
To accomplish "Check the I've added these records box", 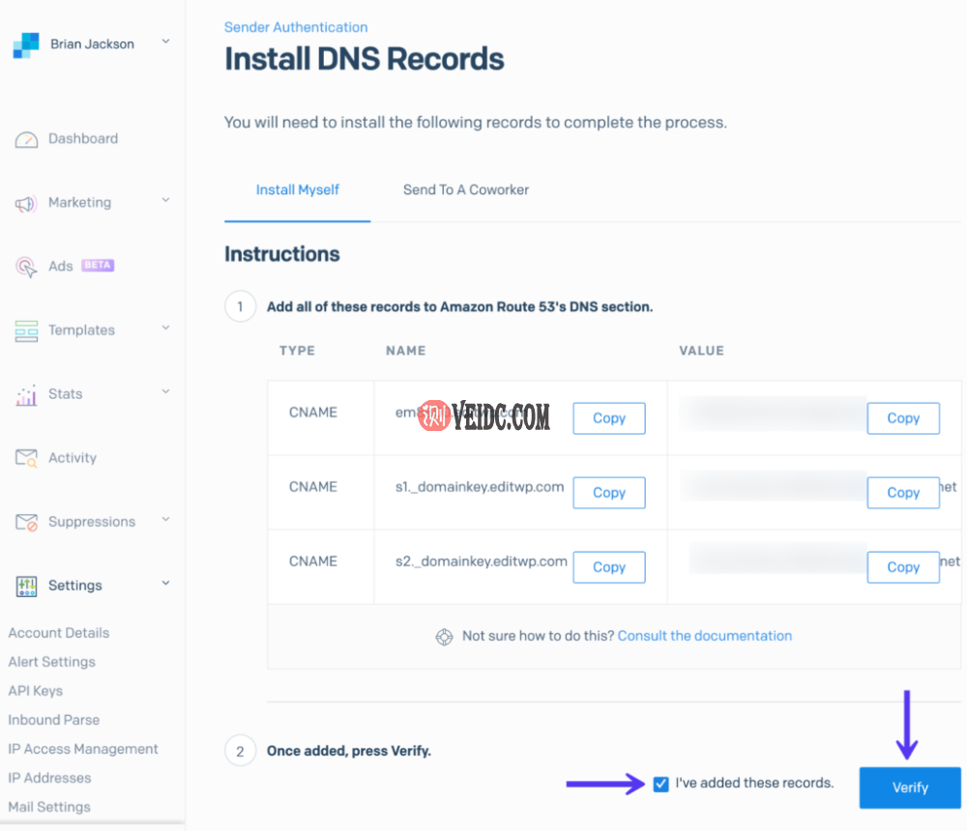I will (x=660, y=784).
